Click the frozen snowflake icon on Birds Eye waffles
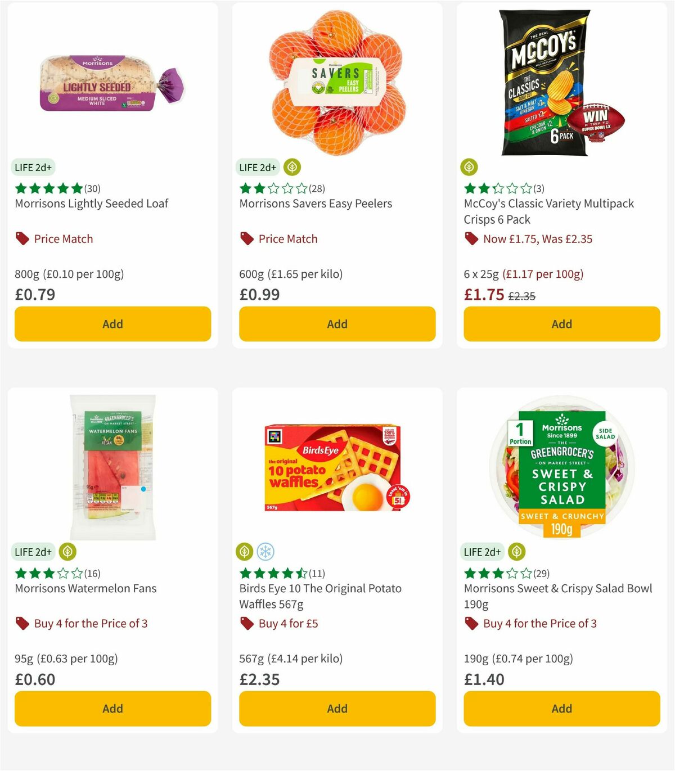The height and width of the screenshot is (771, 675). (266, 552)
